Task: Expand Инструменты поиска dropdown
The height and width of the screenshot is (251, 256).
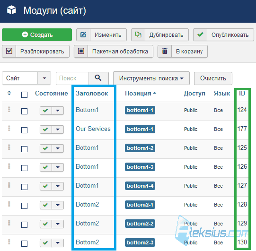Action: click(151, 78)
